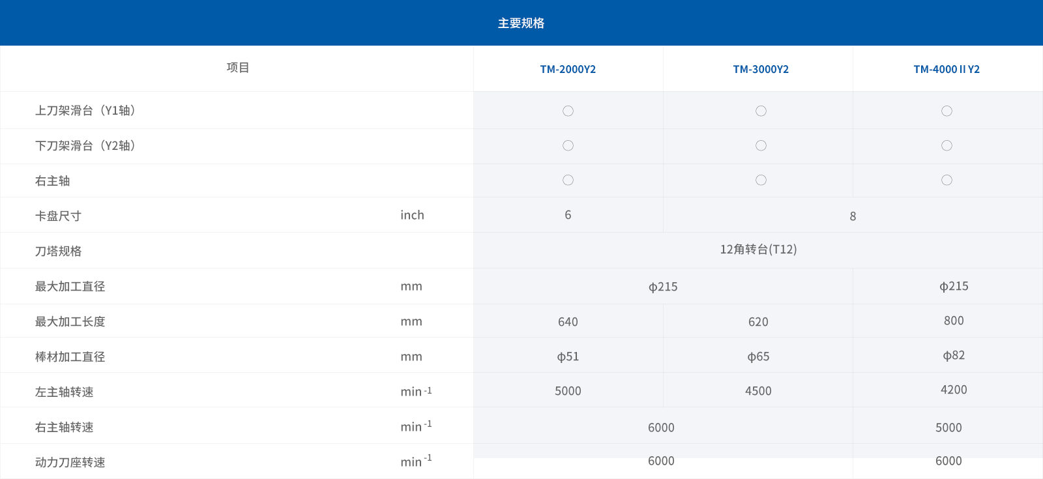Click the bar diameter value ф82
1043x479 pixels.
click(x=954, y=355)
